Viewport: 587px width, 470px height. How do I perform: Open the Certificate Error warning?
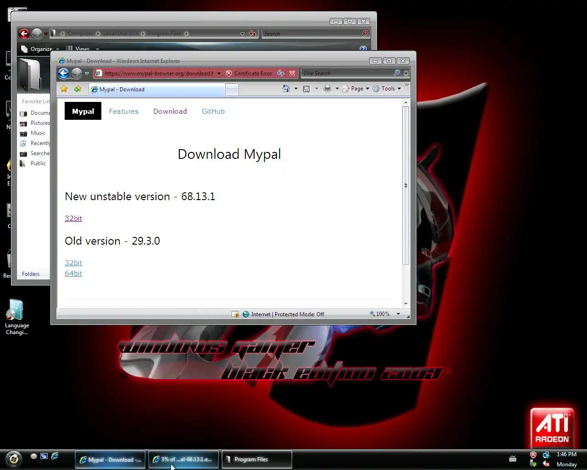(x=249, y=73)
